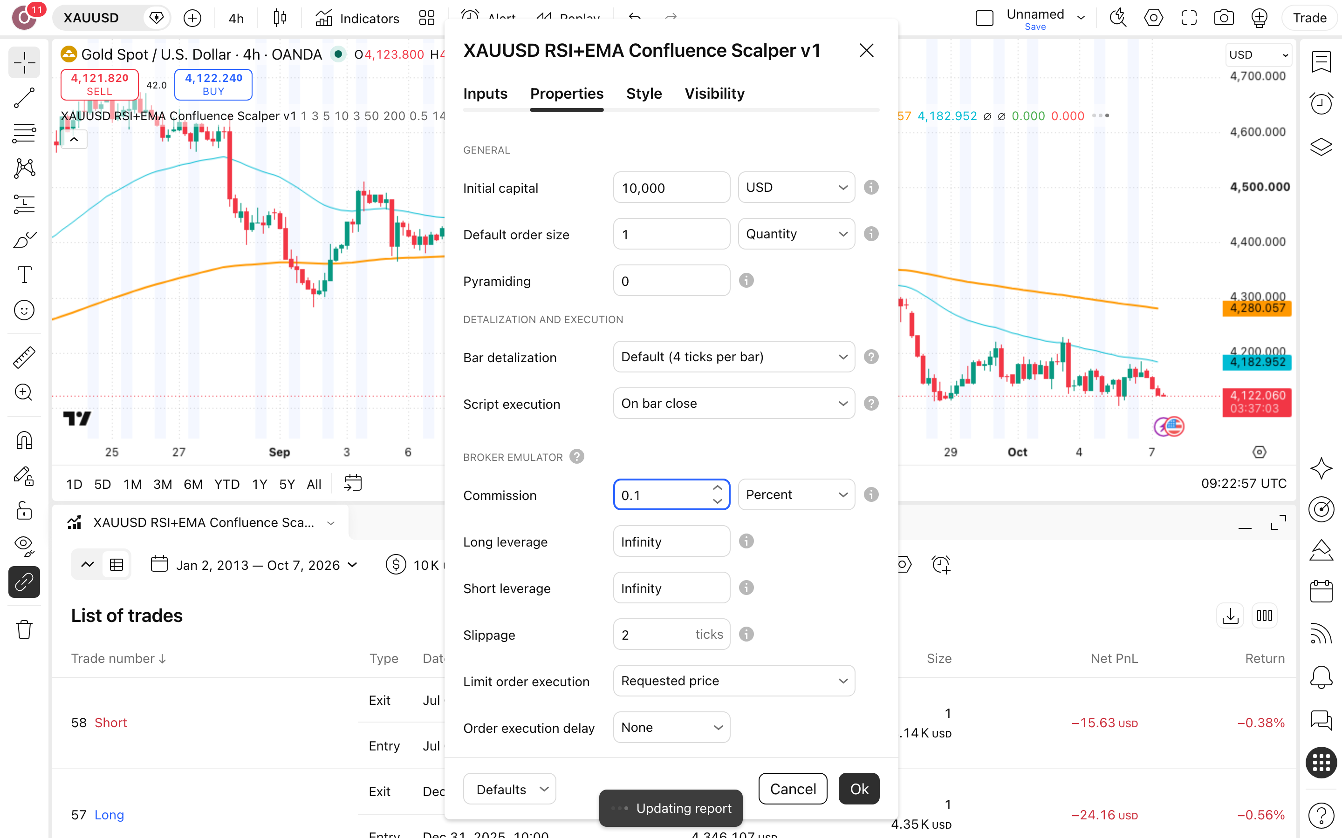Viewport: 1342px width, 838px height.
Task: Open commission Percent type dropdown
Action: pos(796,494)
